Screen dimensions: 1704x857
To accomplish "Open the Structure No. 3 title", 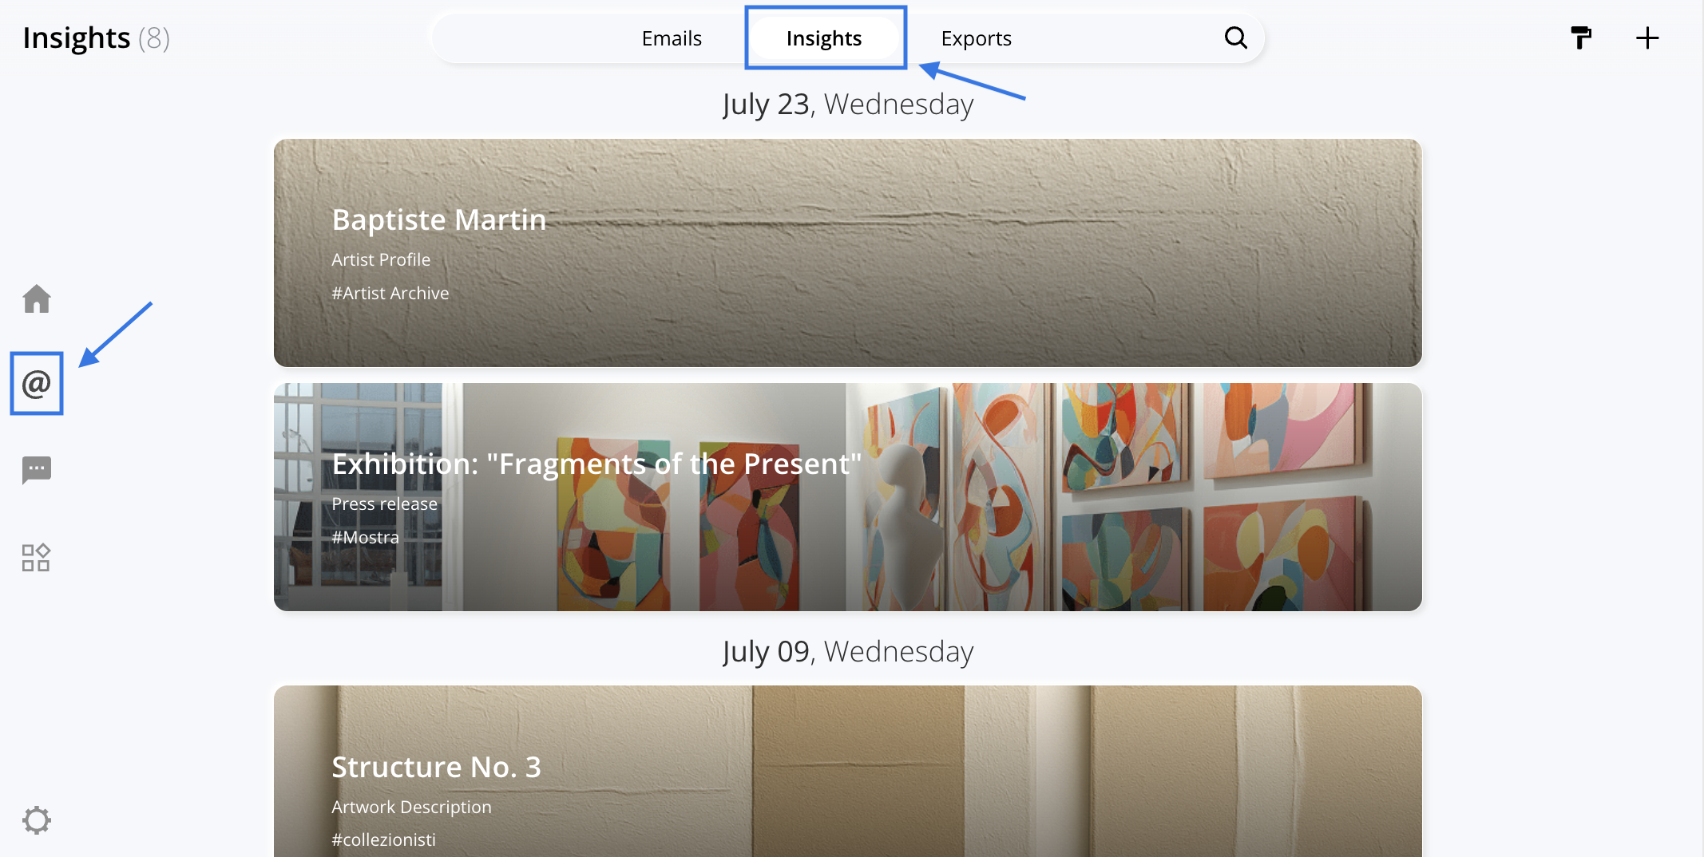I will point(436,767).
